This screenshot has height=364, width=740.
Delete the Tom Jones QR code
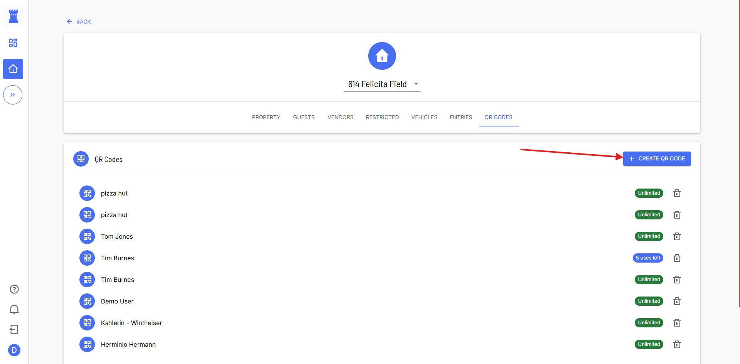[677, 236]
